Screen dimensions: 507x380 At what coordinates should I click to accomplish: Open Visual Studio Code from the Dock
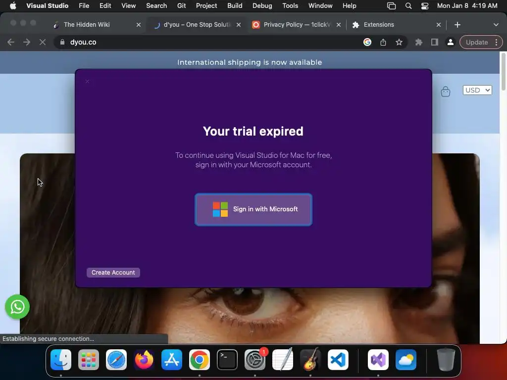338,360
